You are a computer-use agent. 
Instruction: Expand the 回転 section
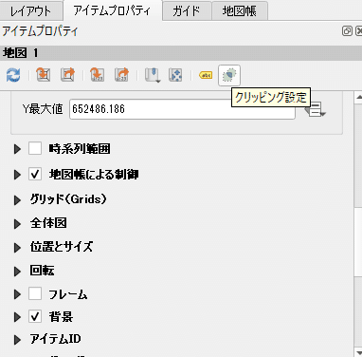tap(17, 271)
